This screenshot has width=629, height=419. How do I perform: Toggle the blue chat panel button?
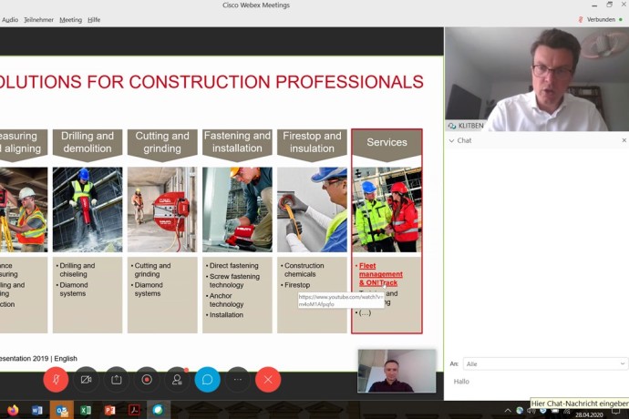pos(207,379)
